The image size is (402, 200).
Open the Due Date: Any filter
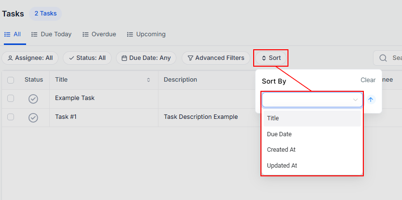click(146, 58)
